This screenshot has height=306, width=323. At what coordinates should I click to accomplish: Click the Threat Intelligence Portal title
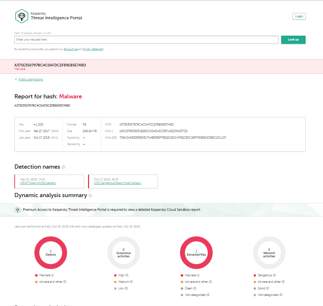tap(56, 18)
